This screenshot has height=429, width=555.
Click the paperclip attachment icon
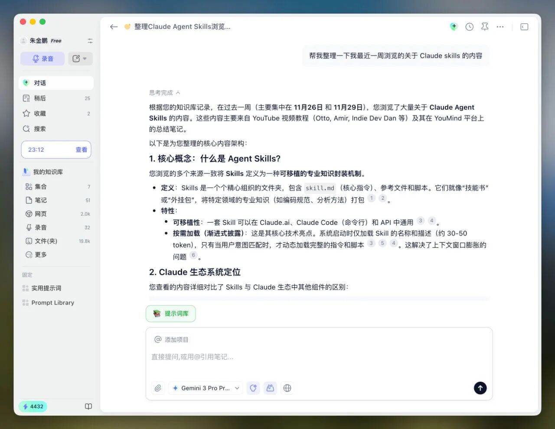[x=158, y=388]
